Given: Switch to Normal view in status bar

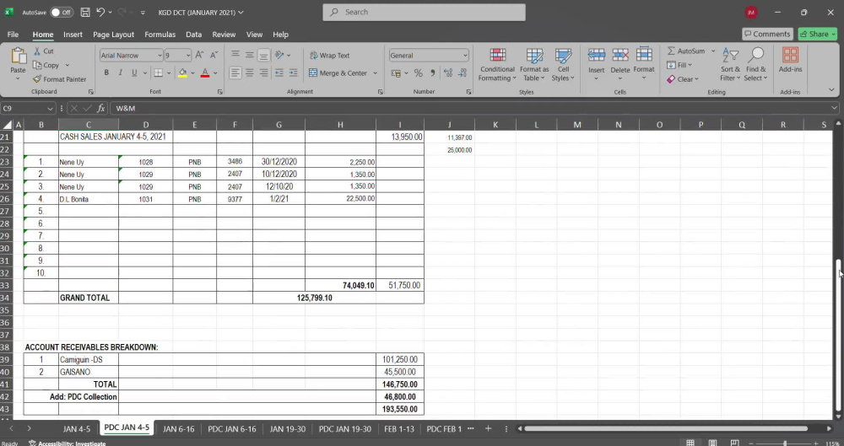Looking at the screenshot, I should [690, 443].
